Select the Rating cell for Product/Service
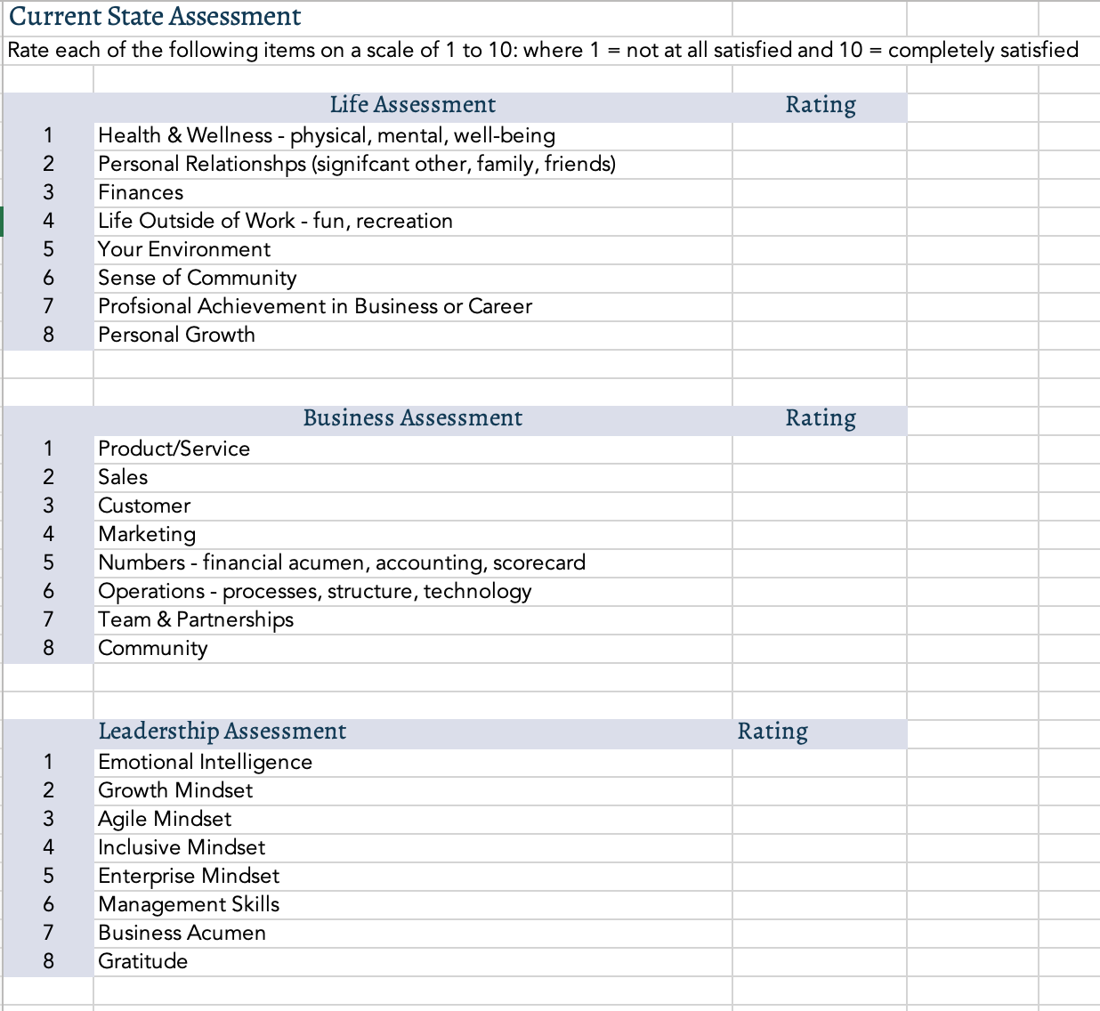 (818, 449)
